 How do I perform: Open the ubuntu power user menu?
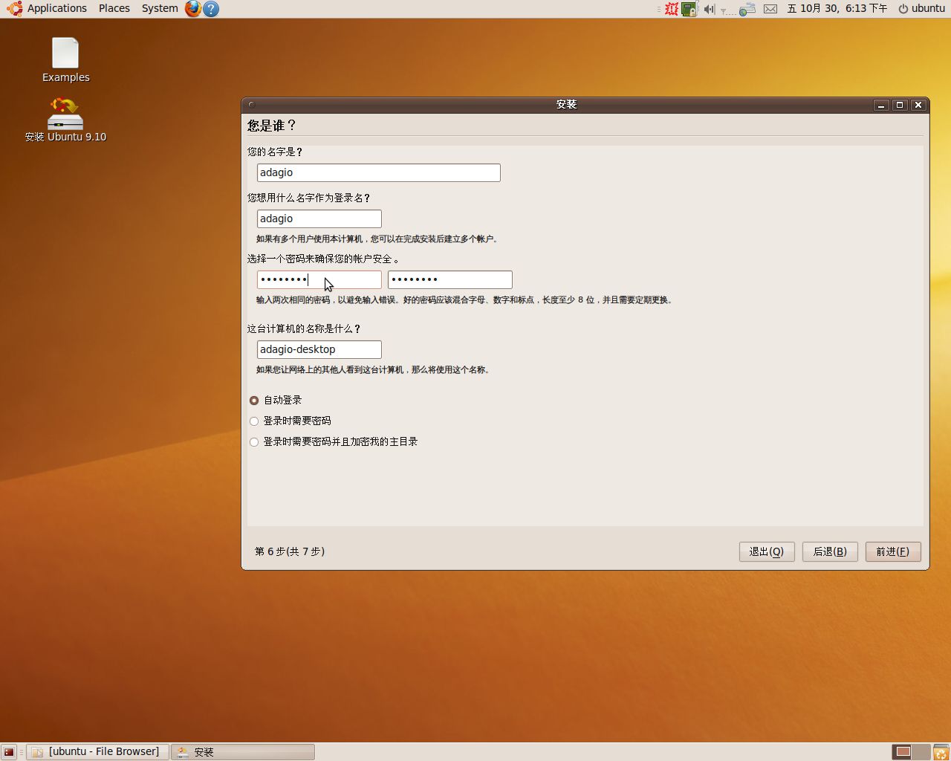(921, 8)
